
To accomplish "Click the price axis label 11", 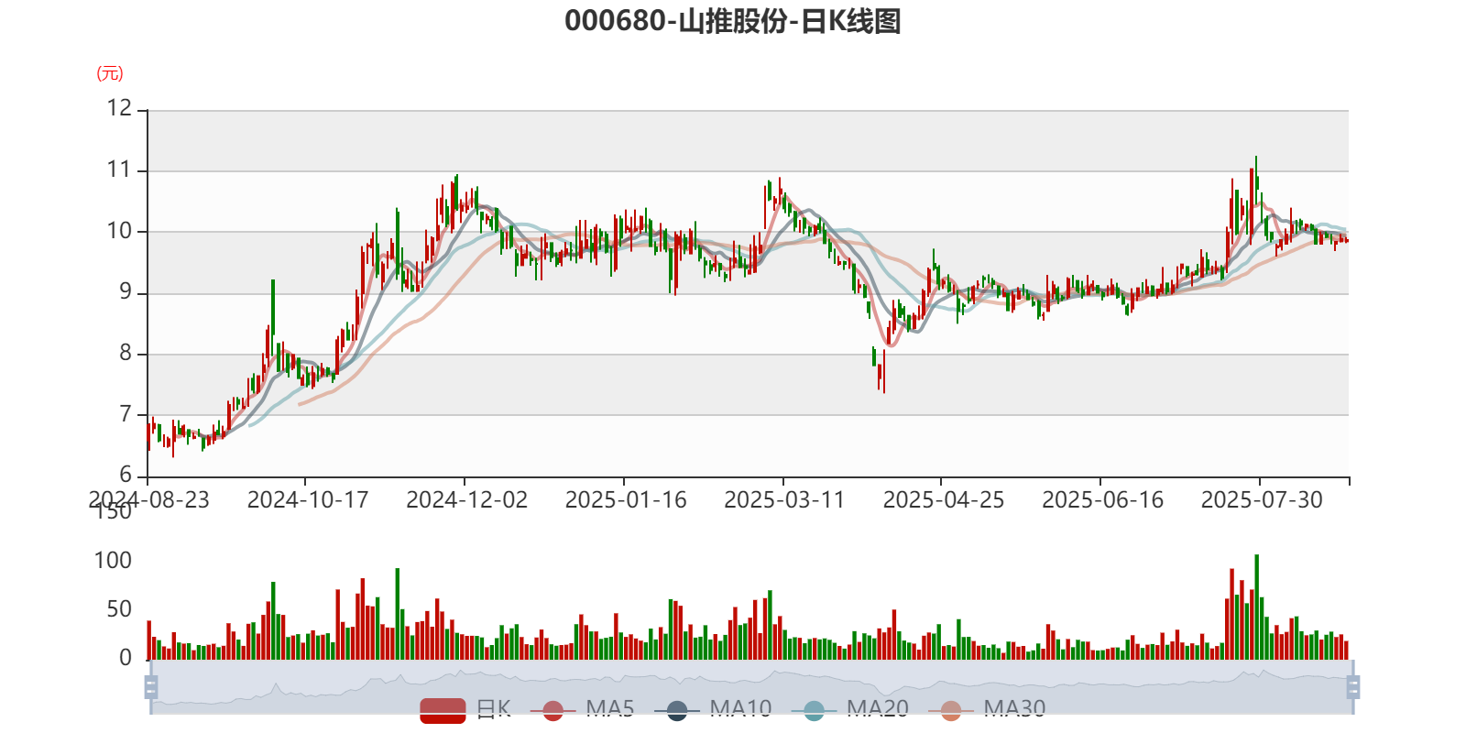I will click(x=119, y=170).
